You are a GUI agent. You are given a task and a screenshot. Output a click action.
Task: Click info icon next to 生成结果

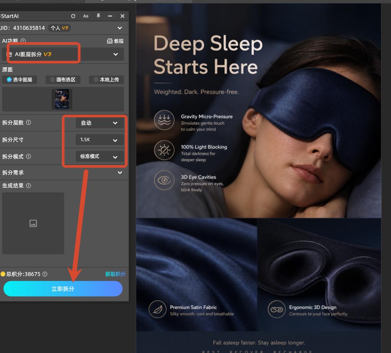[28, 185]
